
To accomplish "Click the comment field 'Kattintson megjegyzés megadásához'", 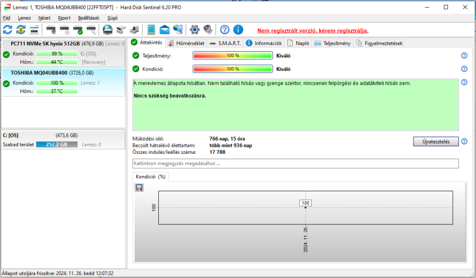I will (295, 163).
